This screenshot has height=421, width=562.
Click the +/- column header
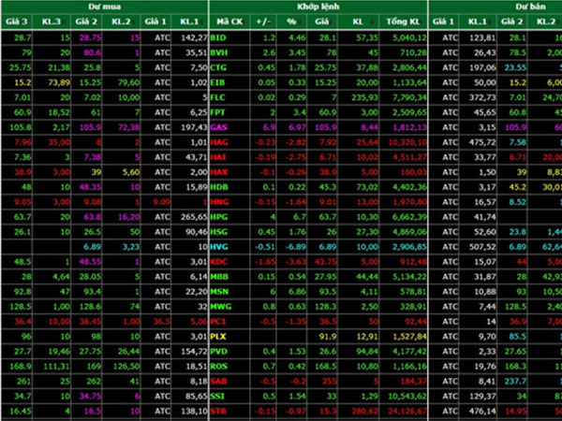(x=263, y=22)
